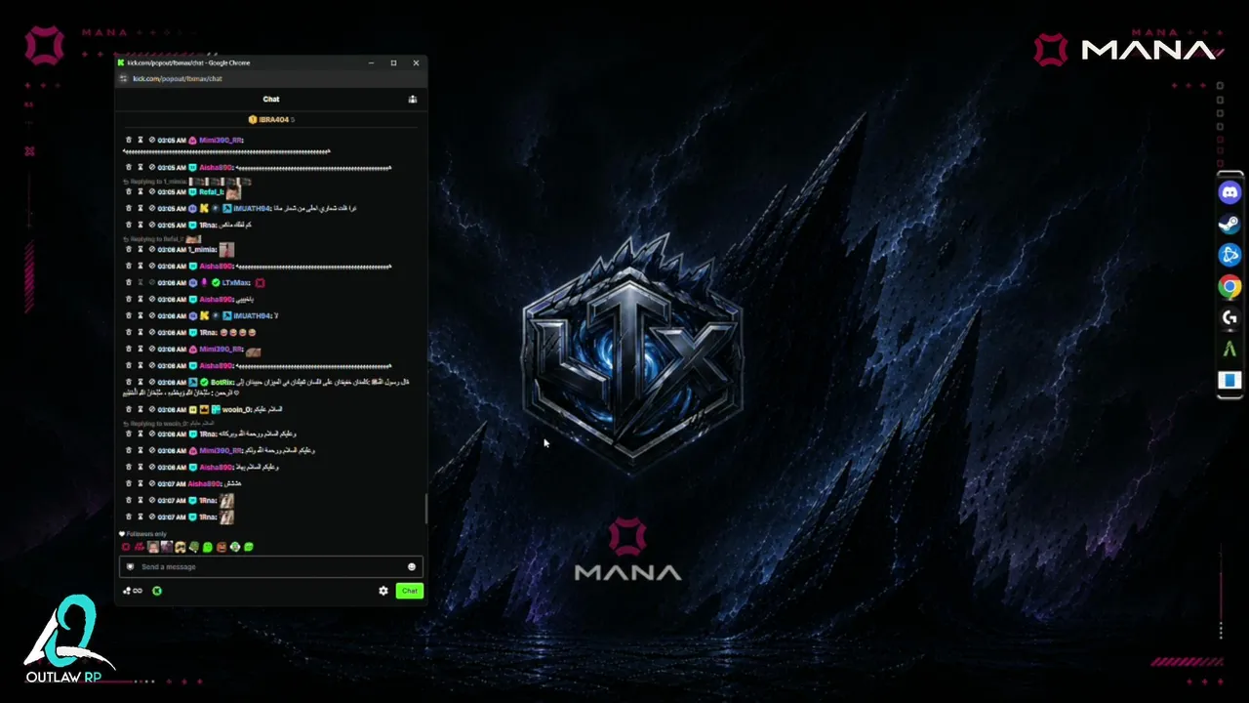This screenshot has width=1249, height=703.
Task: Open the image in Refal_l's message
Action: (x=233, y=193)
